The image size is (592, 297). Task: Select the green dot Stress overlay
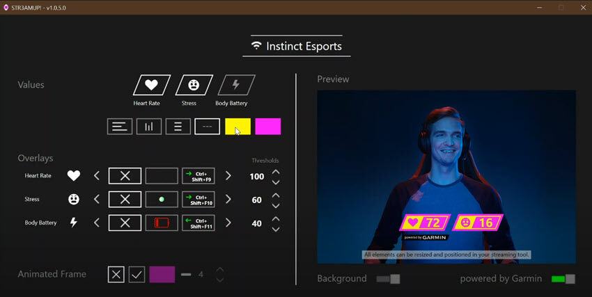click(162, 200)
